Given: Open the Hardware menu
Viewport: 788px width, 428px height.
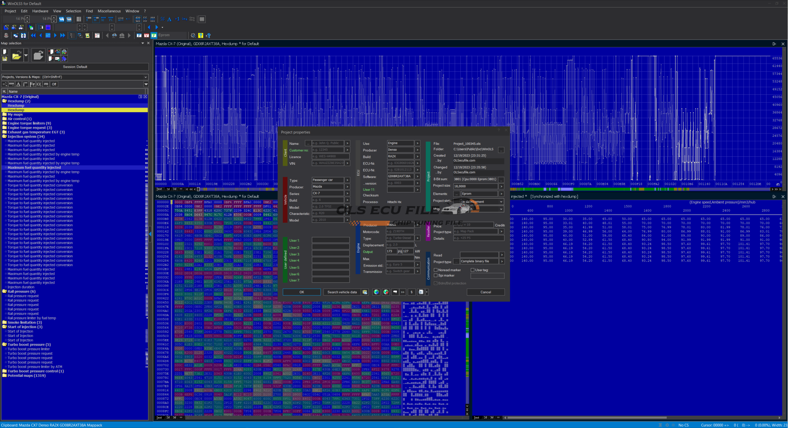Looking at the screenshot, I should pos(40,11).
